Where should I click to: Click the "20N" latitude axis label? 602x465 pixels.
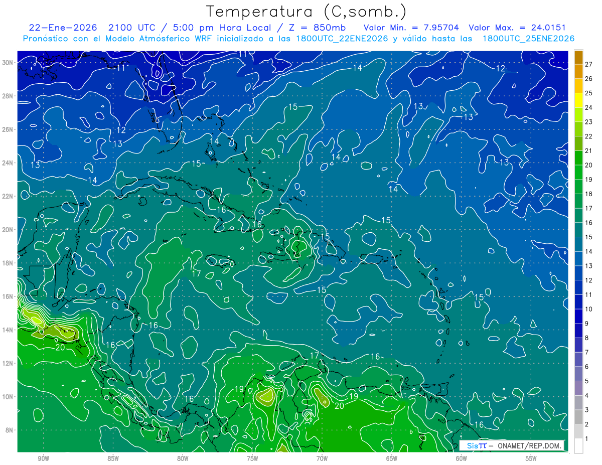click(x=8, y=230)
